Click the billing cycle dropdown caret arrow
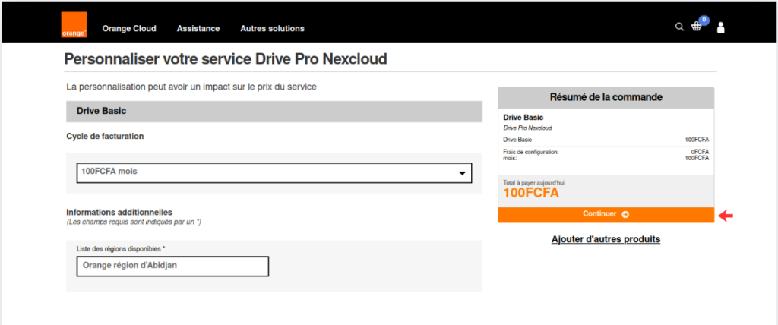 (x=461, y=174)
